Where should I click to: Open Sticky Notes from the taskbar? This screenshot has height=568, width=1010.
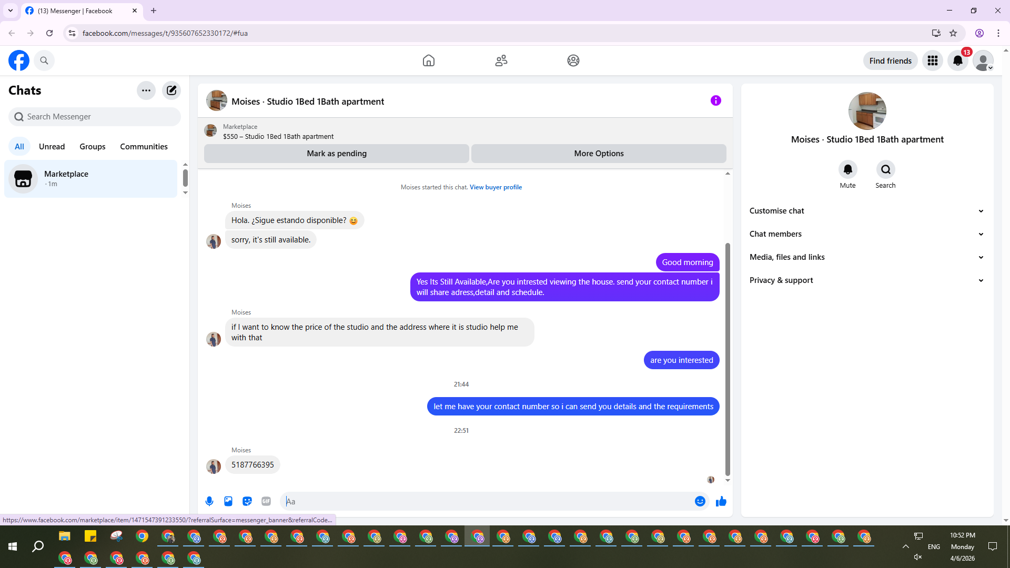pos(90,536)
